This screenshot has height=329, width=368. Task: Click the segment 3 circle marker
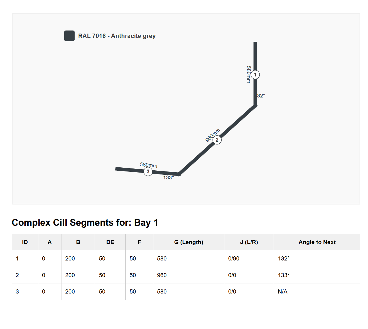click(x=148, y=172)
